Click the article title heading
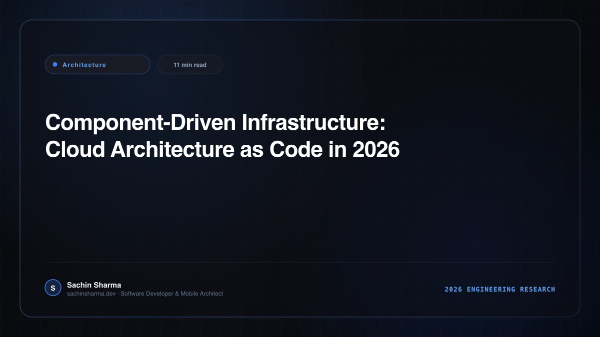 (222, 136)
